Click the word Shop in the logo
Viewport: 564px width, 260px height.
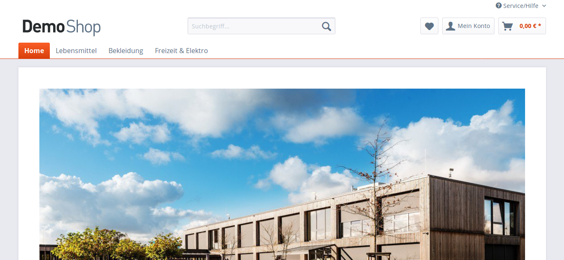pyautogui.click(x=83, y=28)
